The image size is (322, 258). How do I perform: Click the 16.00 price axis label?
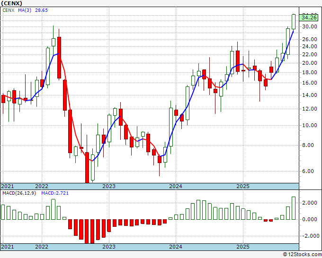pos(310,83)
